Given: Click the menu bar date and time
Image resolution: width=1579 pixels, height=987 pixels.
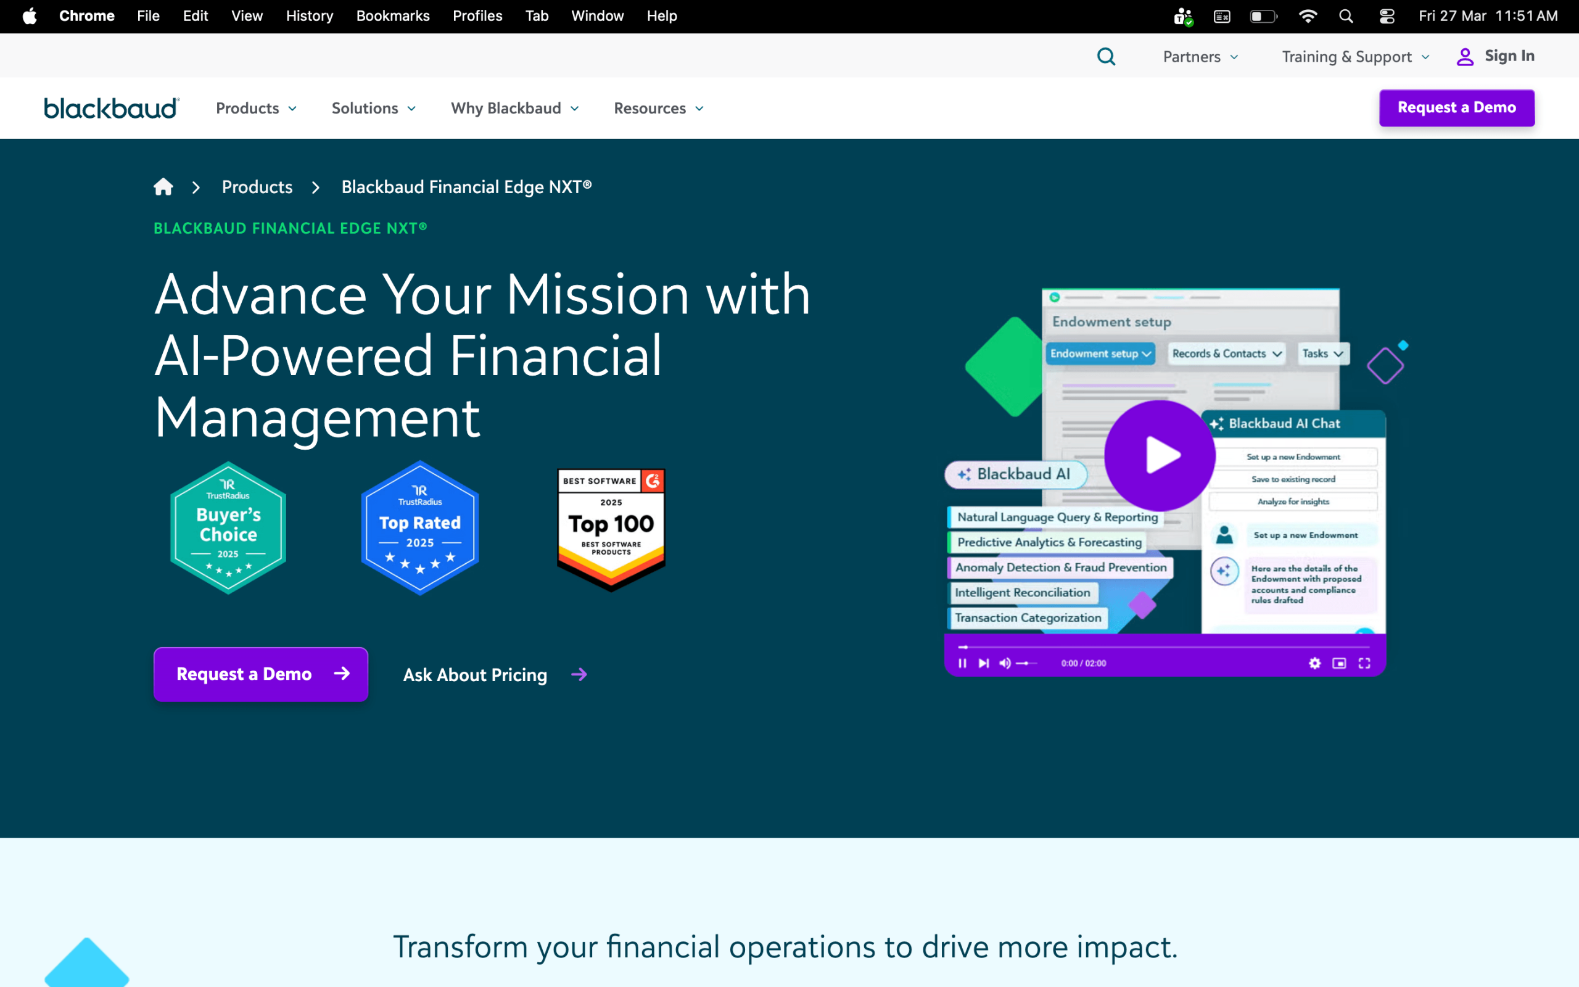Looking at the screenshot, I should [1488, 16].
